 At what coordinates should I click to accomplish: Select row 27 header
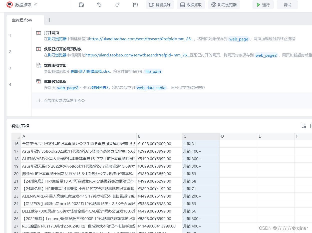(17, 226)
